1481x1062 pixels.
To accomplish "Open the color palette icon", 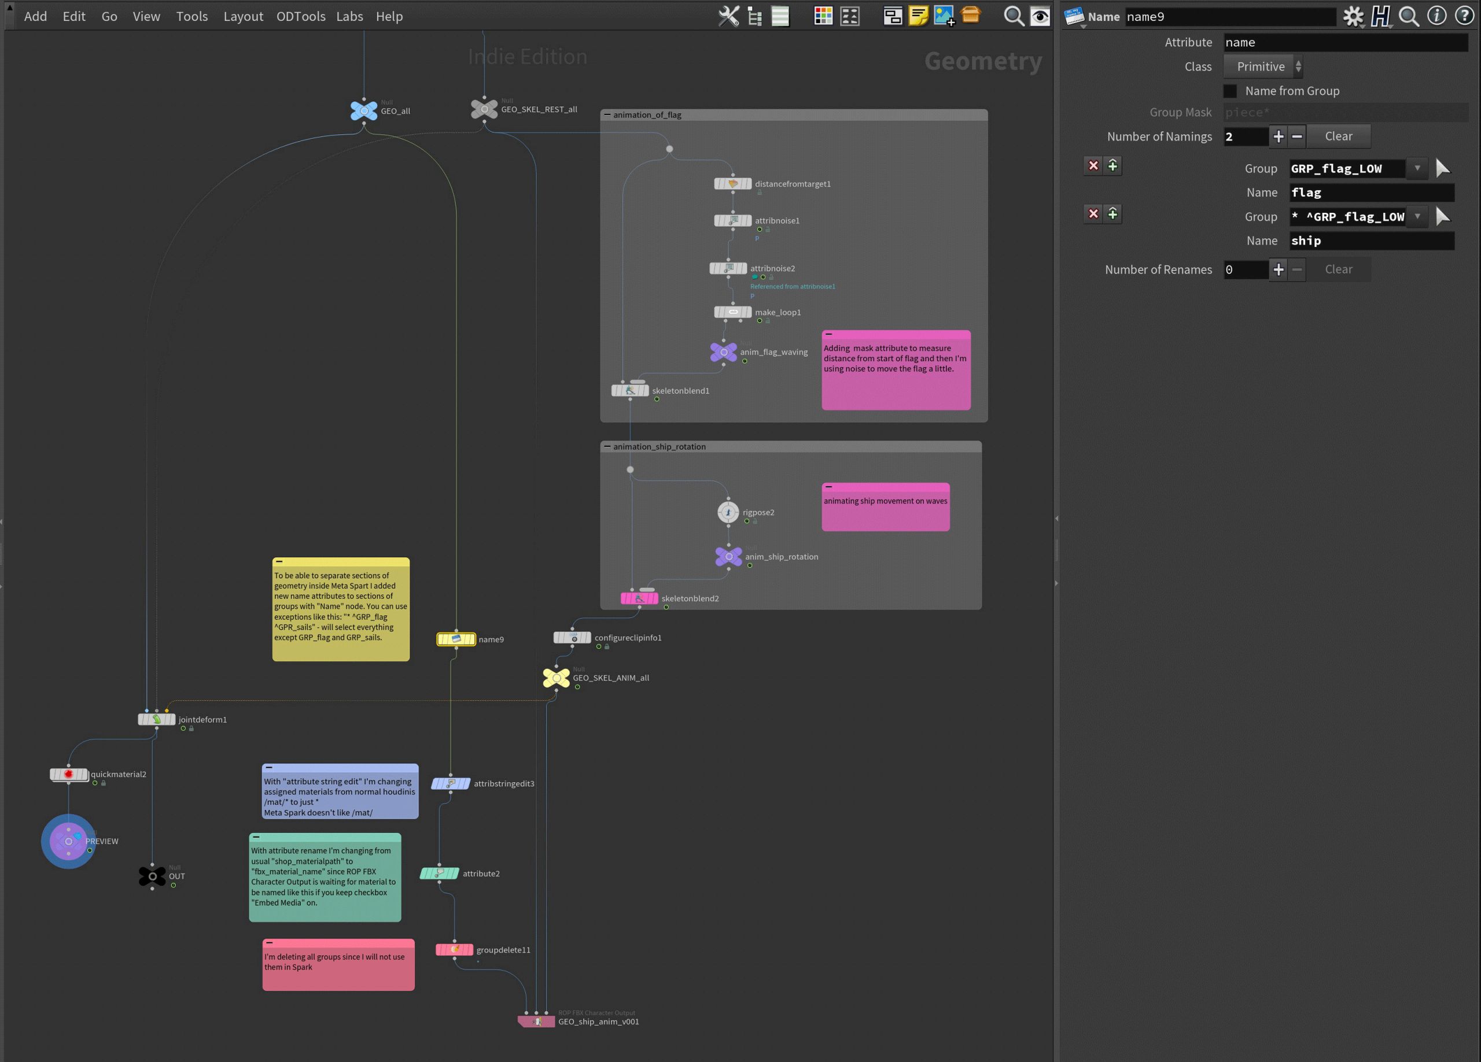I will (823, 16).
